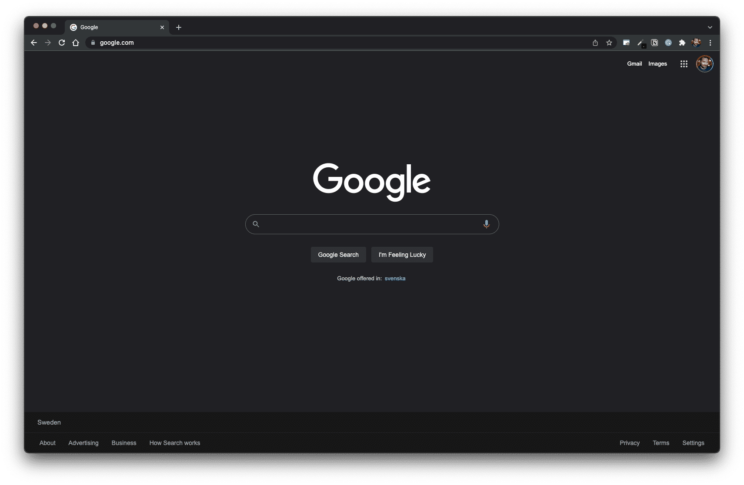744x485 pixels.
Task: Open the Terms footer link
Action: pyautogui.click(x=661, y=443)
